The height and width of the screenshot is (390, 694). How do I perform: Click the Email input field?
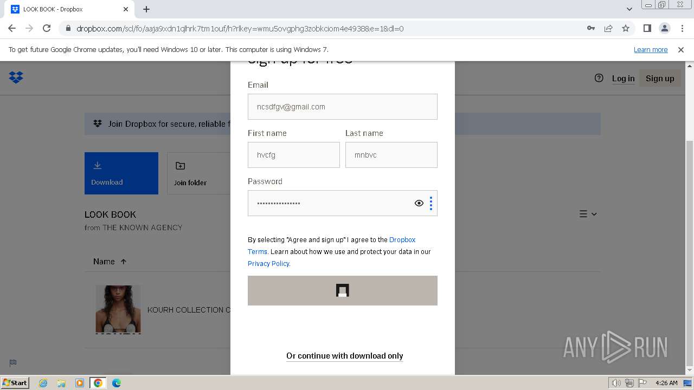[343, 107]
